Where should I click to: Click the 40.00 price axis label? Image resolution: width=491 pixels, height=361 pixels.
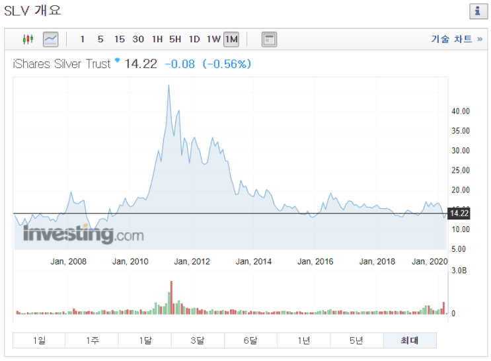tap(461, 111)
